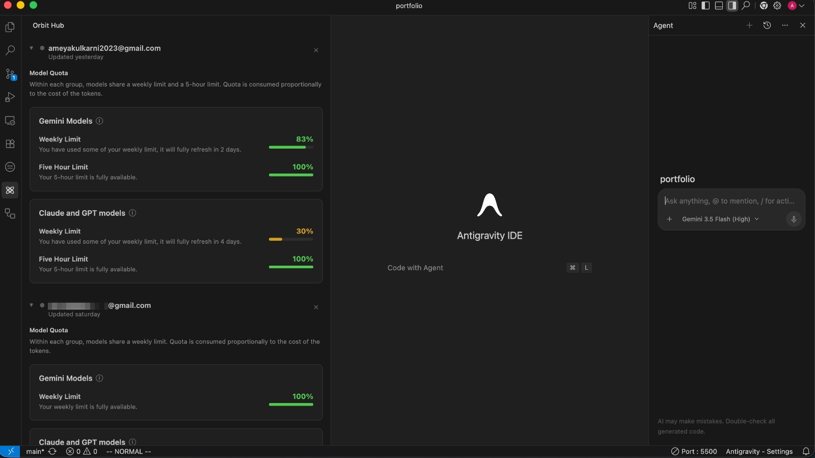815x458 pixels.
Task: Toggle the bottom panel visibility
Action: (719, 6)
